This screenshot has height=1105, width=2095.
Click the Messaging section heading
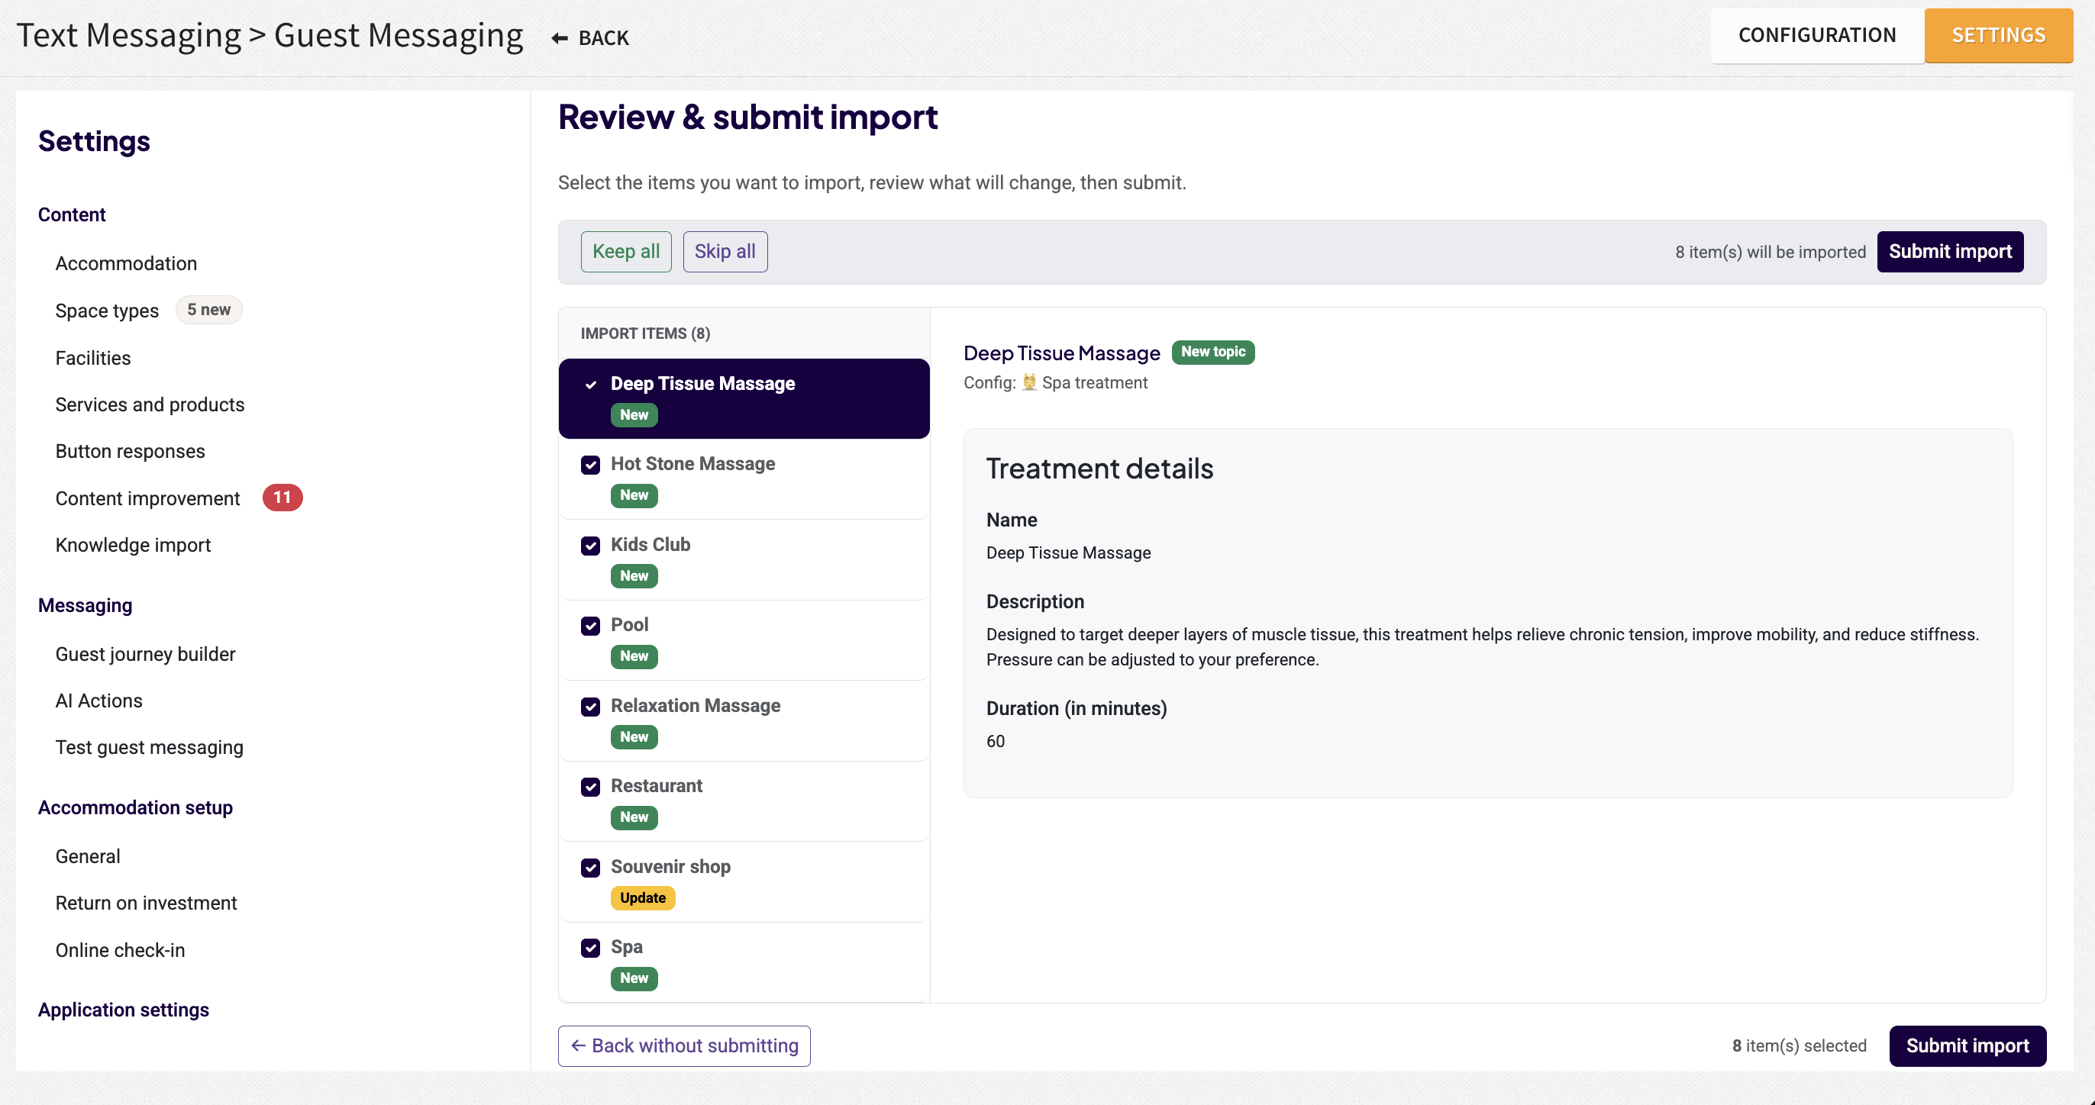point(86,606)
